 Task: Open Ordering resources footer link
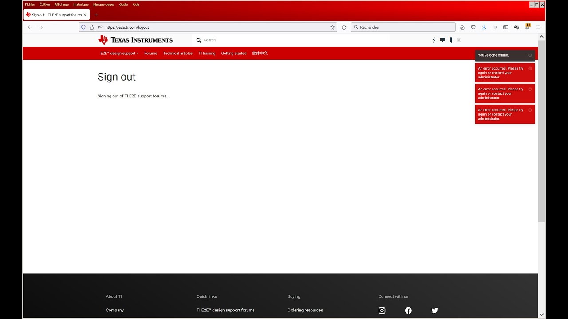click(x=305, y=310)
